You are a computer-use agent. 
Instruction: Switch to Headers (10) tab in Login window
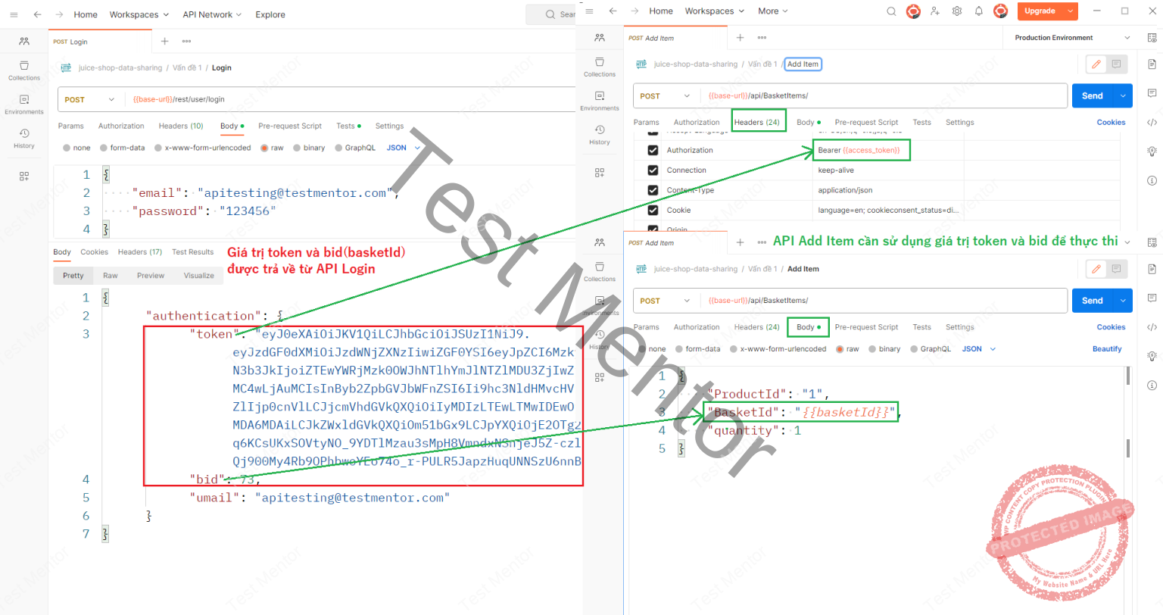181,126
